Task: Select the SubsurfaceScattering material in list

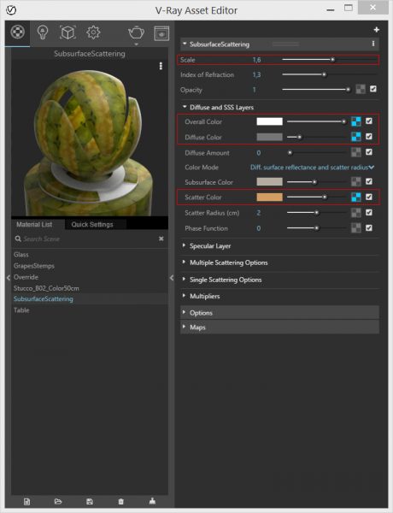Action: click(44, 298)
